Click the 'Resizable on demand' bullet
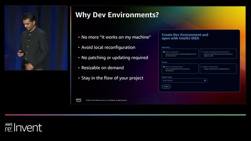This screenshot has width=251, height=141. pos(102,68)
